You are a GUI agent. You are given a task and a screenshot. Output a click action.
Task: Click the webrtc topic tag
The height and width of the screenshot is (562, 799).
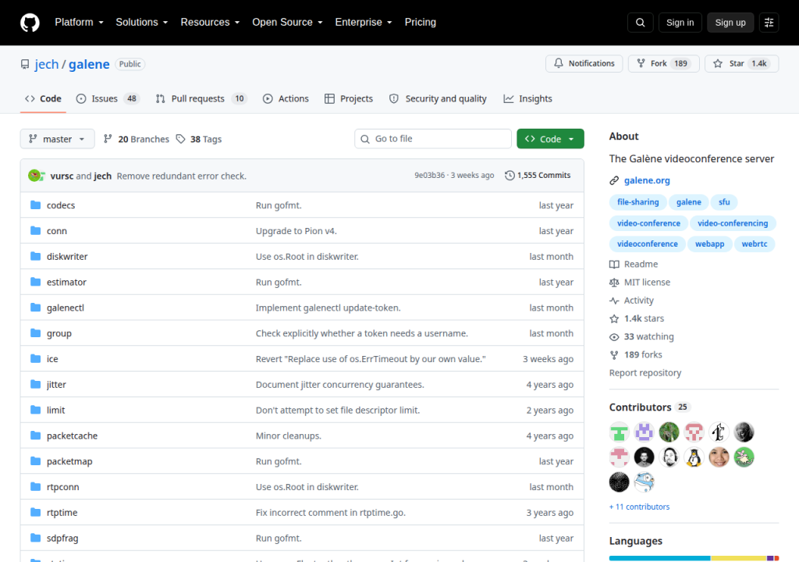pyautogui.click(x=755, y=244)
